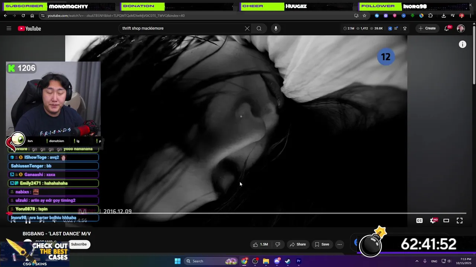Open browser downloads icon

(x=444, y=16)
